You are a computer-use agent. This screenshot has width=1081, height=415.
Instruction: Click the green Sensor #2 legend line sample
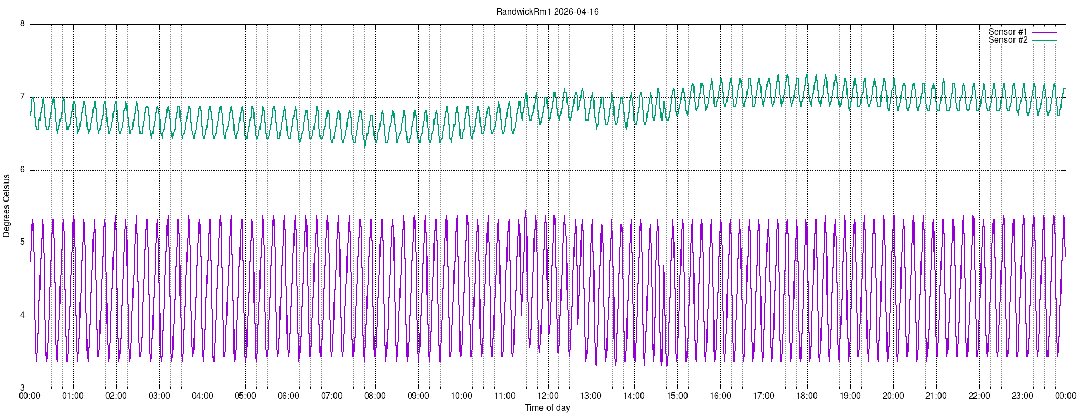tap(1044, 41)
